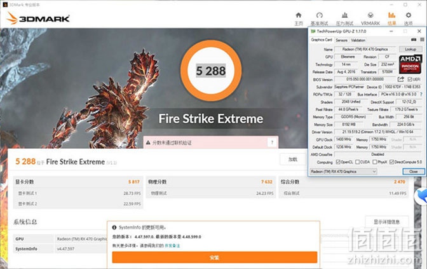Viewport: 427px width, 269px height.
Task: Click the SystemInfo row label
Action: (x=26, y=249)
